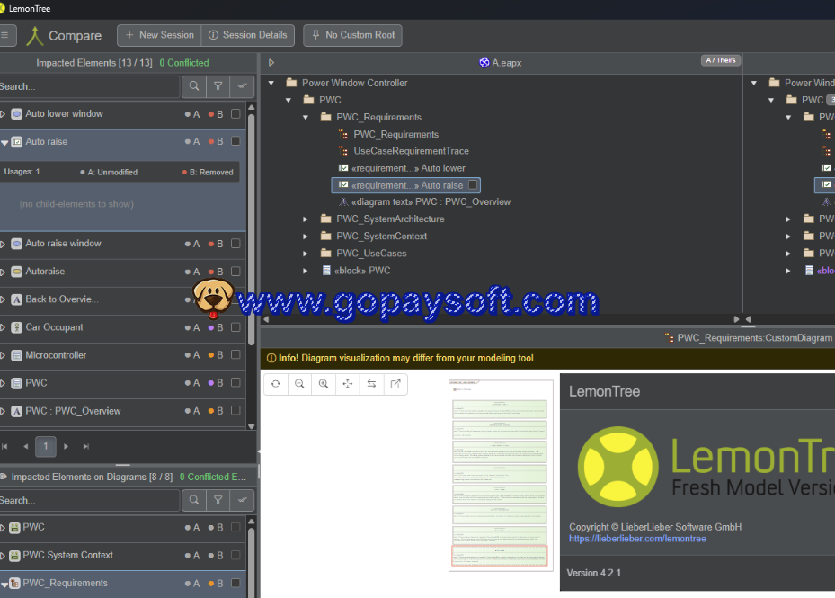Click the New Session button
835x598 pixels.
pyautogui.click(x=158, y=35)
